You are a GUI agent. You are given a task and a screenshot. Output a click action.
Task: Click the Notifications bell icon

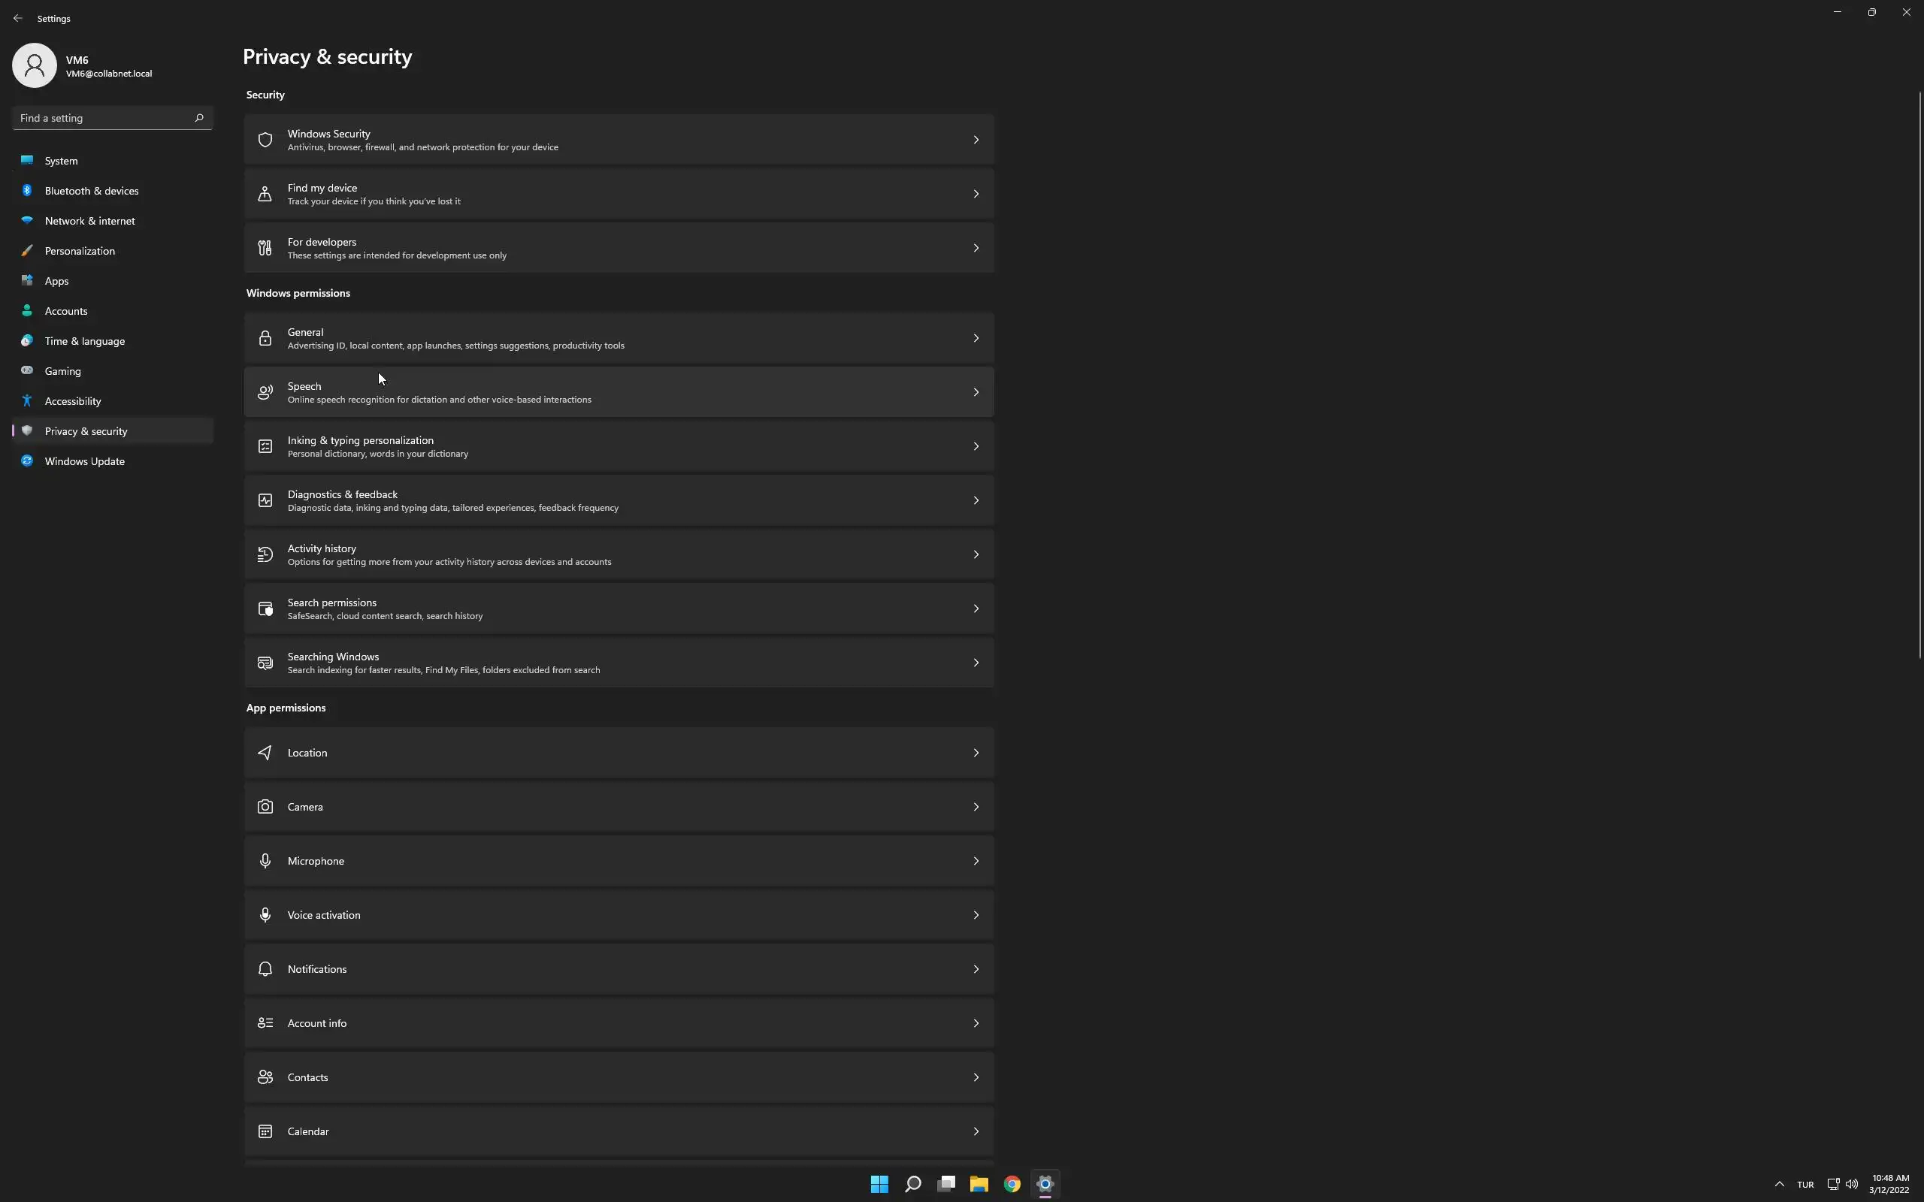(265, 969)
